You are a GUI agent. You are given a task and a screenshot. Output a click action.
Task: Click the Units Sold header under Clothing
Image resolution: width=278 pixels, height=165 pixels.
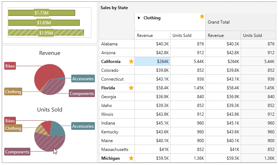[182, 35]
